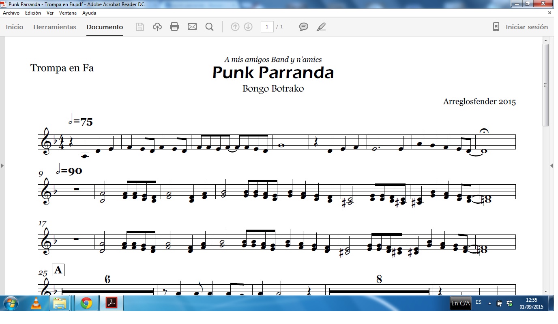Image resolution: width=558 pixels, height=324 pixels.
Task: Go to next page arrow icon
Action: [x=248, y=27]
